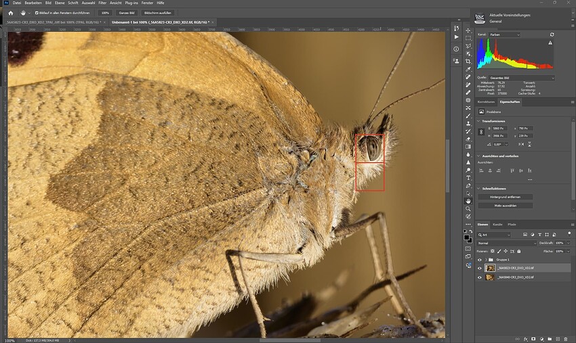Screen dimensions: 576x343
Task: Click the Motiv auswählen button
Action: coord(505,206)
